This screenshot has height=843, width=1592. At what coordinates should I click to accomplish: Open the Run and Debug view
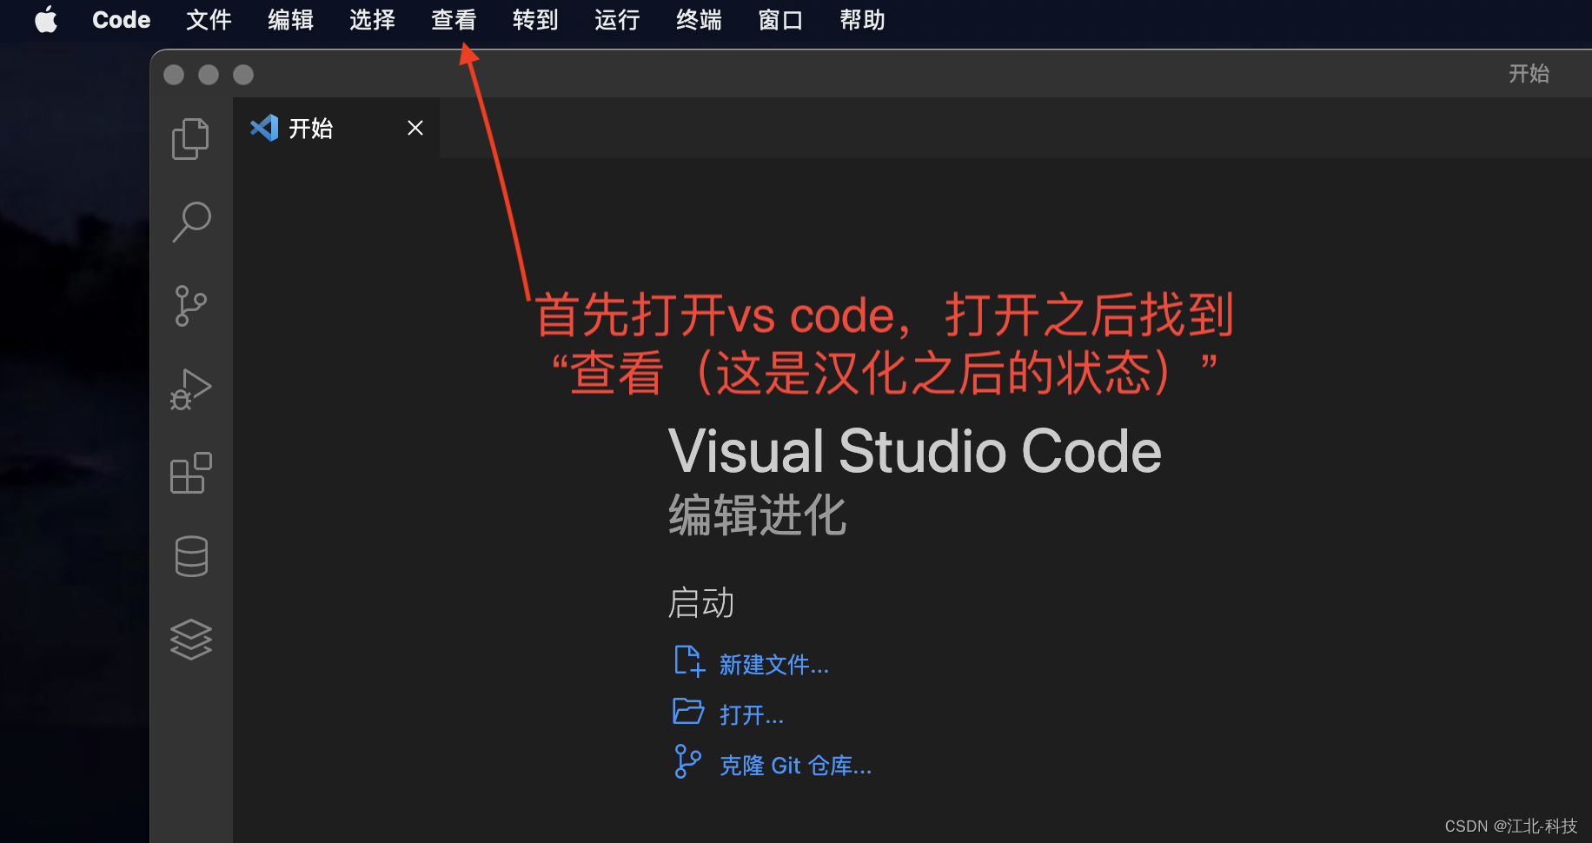[x=190, y=389]
